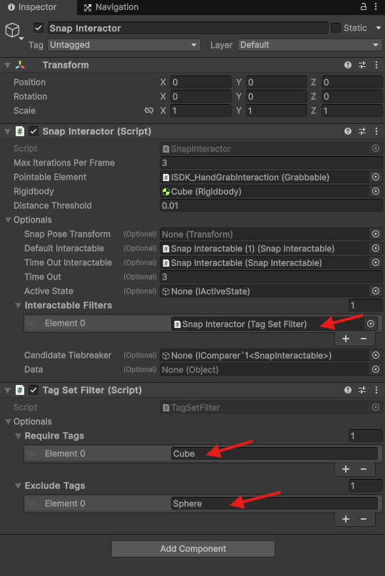
Task: Click the Distance Threshold value field
Action: pyautogui.click(x=271, y=205)
